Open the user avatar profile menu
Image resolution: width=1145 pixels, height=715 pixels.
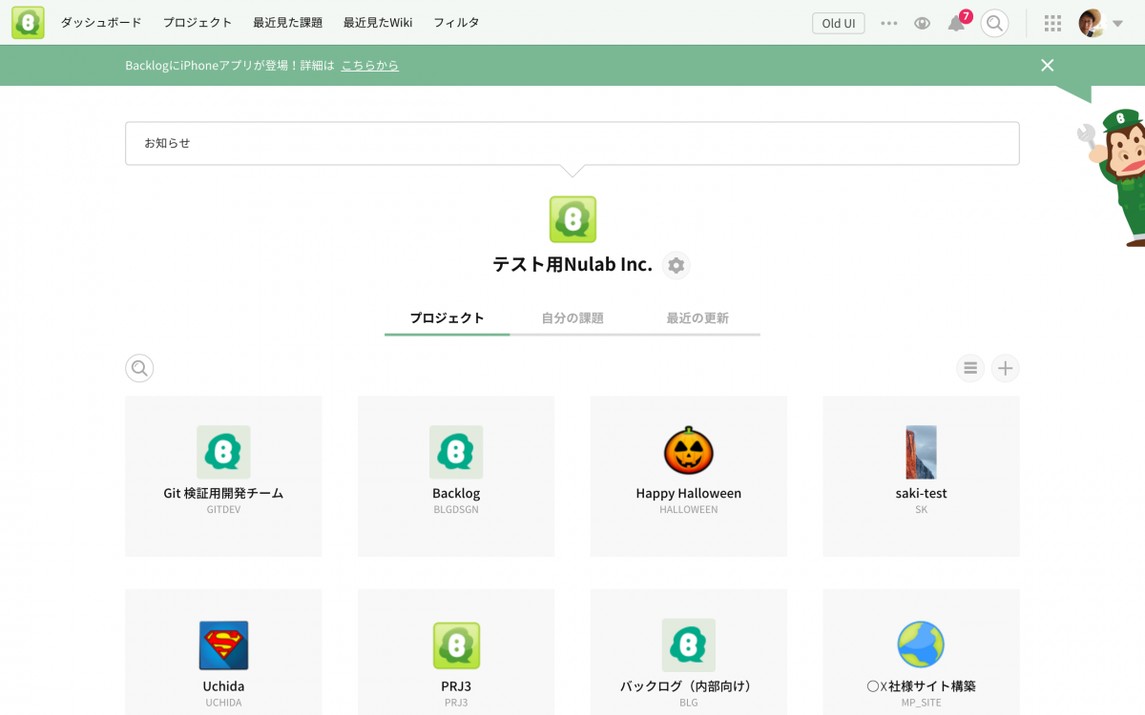[x=1092, y=23]
